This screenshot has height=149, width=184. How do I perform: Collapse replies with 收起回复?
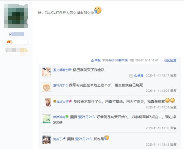(x=170, y=60)
